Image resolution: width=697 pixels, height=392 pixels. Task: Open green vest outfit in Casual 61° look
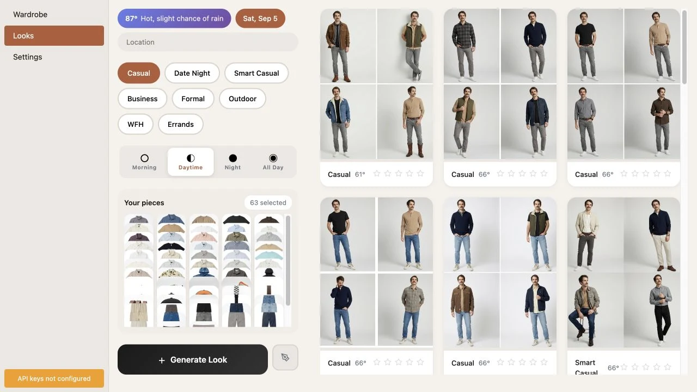pos(405,46)
